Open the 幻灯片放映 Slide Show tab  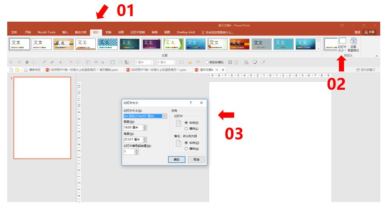[138, 32]
